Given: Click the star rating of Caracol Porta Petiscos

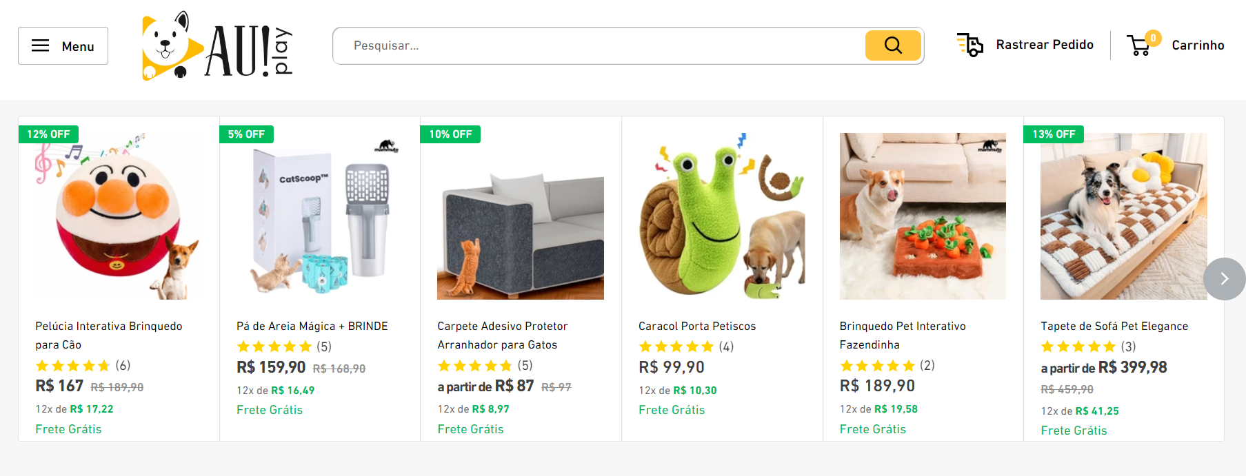Looking at the screenshot, I should (676, 346).
